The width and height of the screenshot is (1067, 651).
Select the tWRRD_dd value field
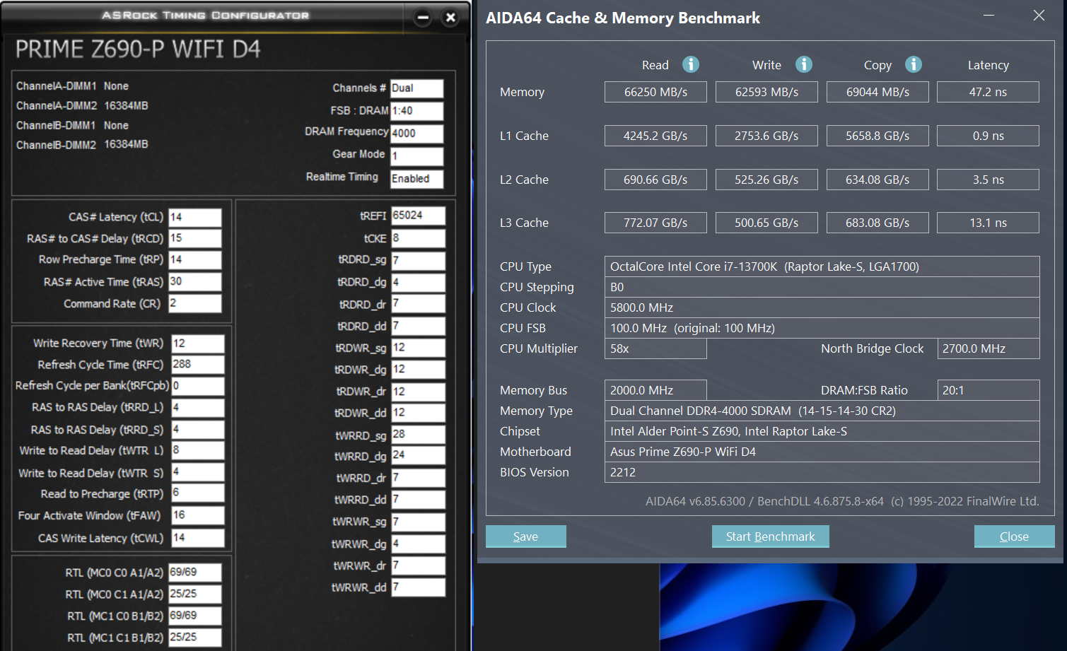tap(419, 500)
